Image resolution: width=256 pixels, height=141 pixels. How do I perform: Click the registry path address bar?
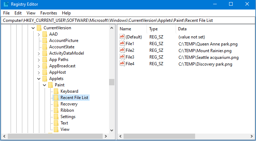tap(128, 20)
